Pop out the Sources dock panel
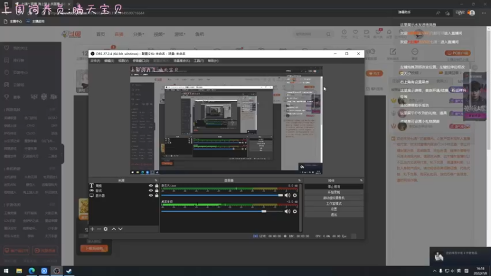Viewport: 491px width, 276px height. point(156,180)
